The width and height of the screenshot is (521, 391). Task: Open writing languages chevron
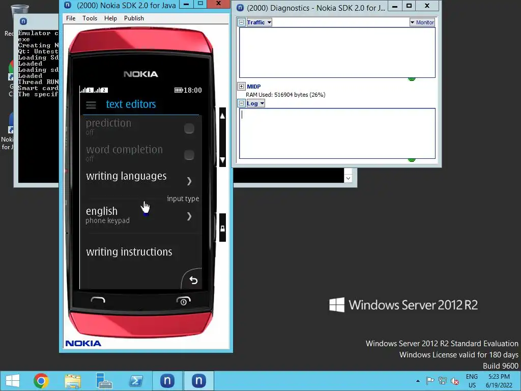coord(189,181)
